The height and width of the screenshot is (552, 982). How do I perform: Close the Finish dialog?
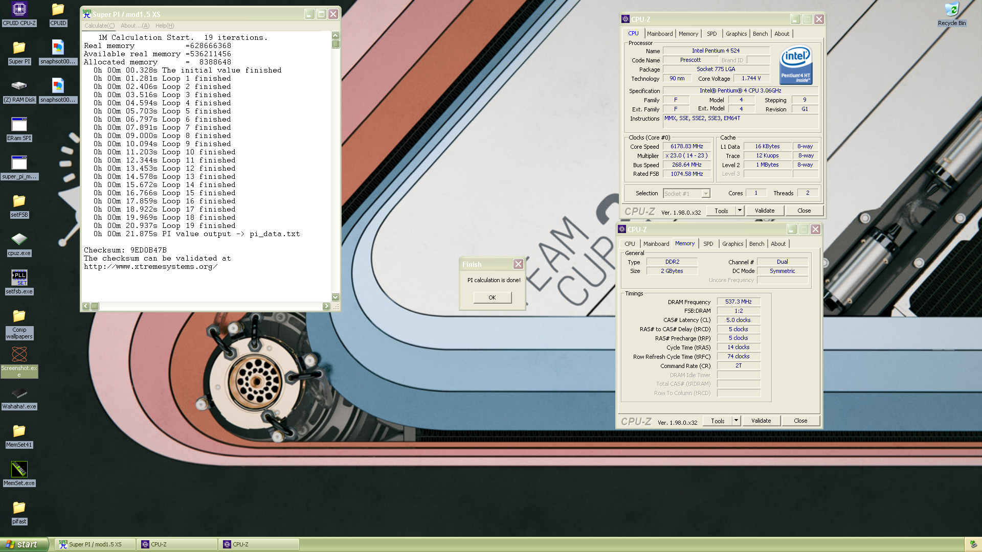point(518,264)
